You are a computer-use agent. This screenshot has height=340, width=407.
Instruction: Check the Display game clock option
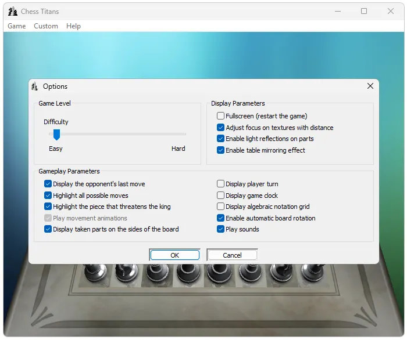220,196
